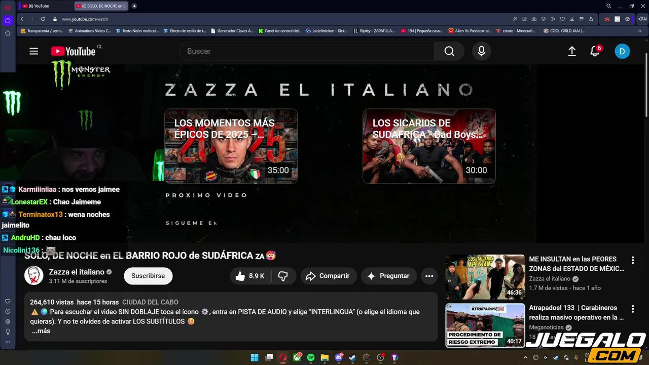Open Opera tab search magnifier
Image resolution: width=649 pixels, height=365 pixels.
click(609, 6)
